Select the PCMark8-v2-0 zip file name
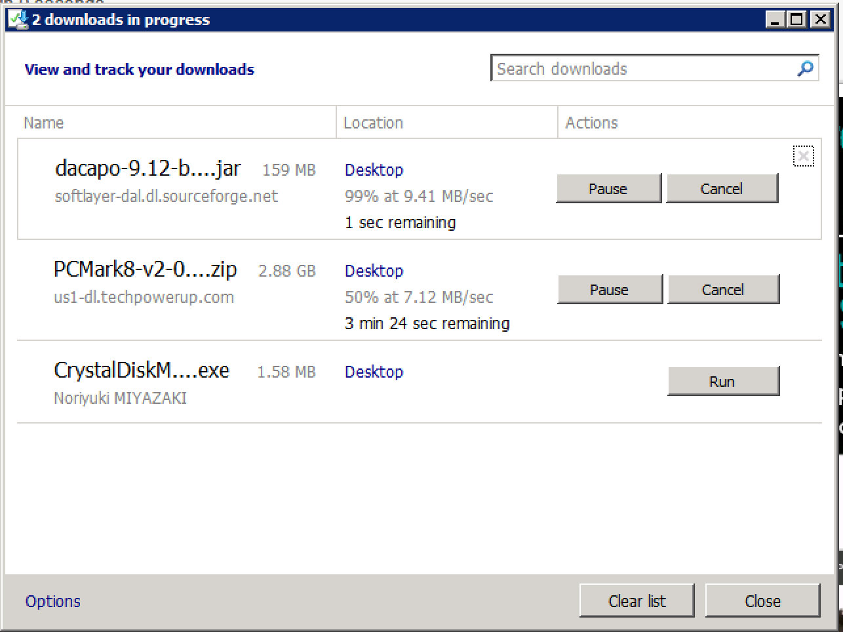Image resolution: width=843 pixels, height=632 pixels. coord(145,269)
